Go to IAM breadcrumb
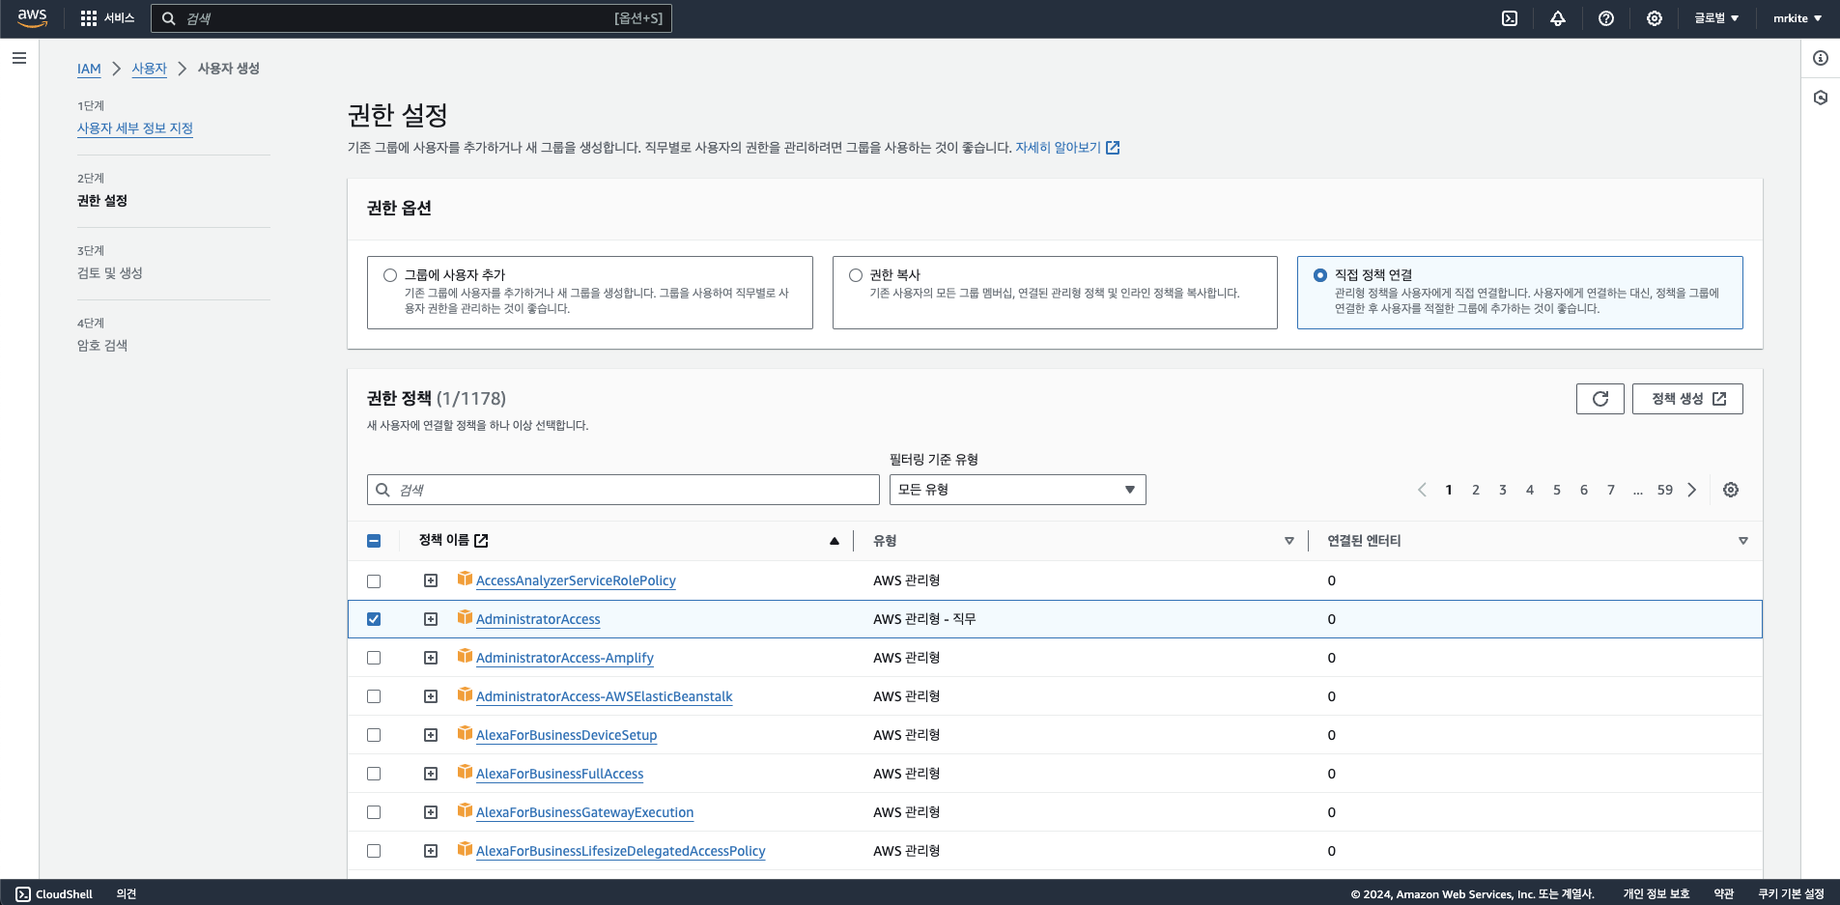The image size is (1840, 905). click(x=89, y=69)
